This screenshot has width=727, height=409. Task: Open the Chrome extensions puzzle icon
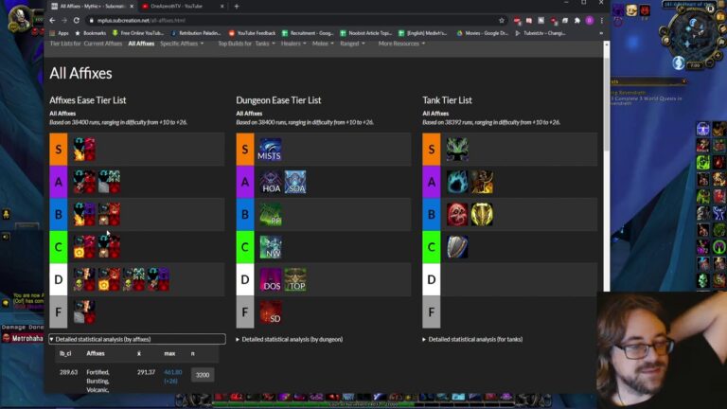tap(577, 21)
